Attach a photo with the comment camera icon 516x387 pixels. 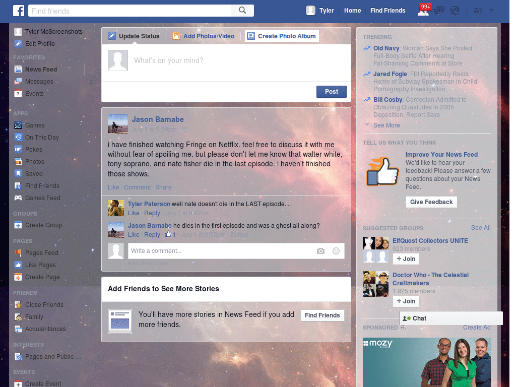coord(320,251)
